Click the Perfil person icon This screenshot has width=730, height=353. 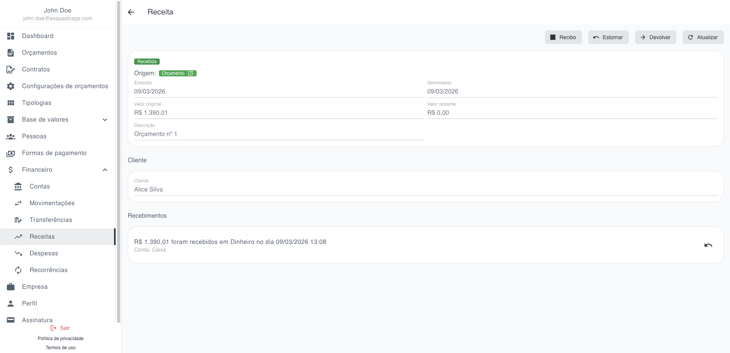[11, 304]
